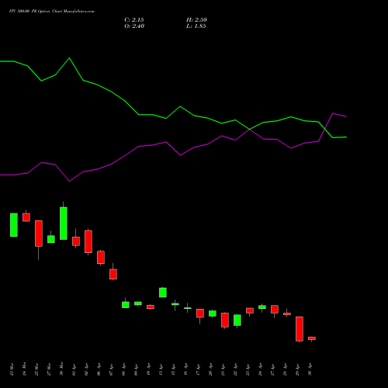This screenshot has height=388, width=388.
Task: Click the 13 Apr date label on the axis
Action: tap(161, 369)
